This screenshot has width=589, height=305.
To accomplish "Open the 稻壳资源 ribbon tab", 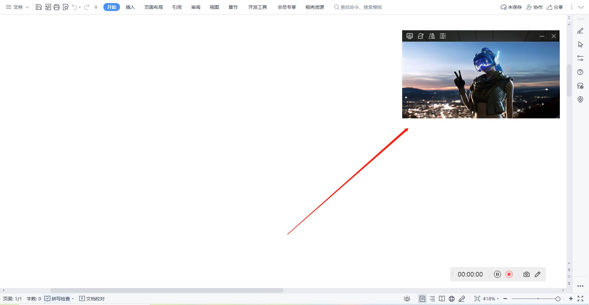I will pos(314,7).
